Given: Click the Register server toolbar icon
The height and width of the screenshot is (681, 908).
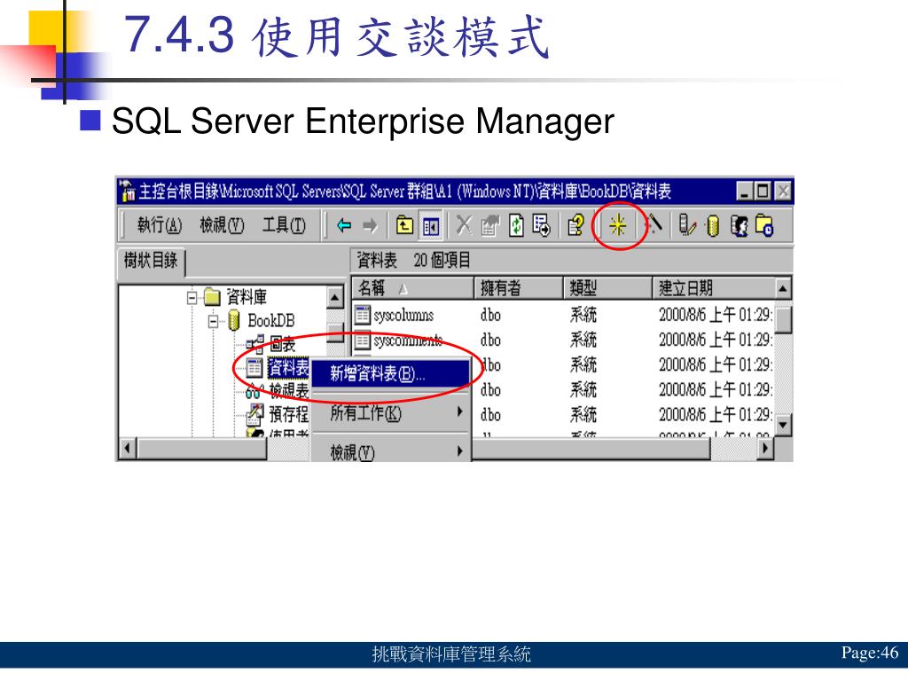Looking at the screenshot, I should pyautogui.click(x=687, y=225).
